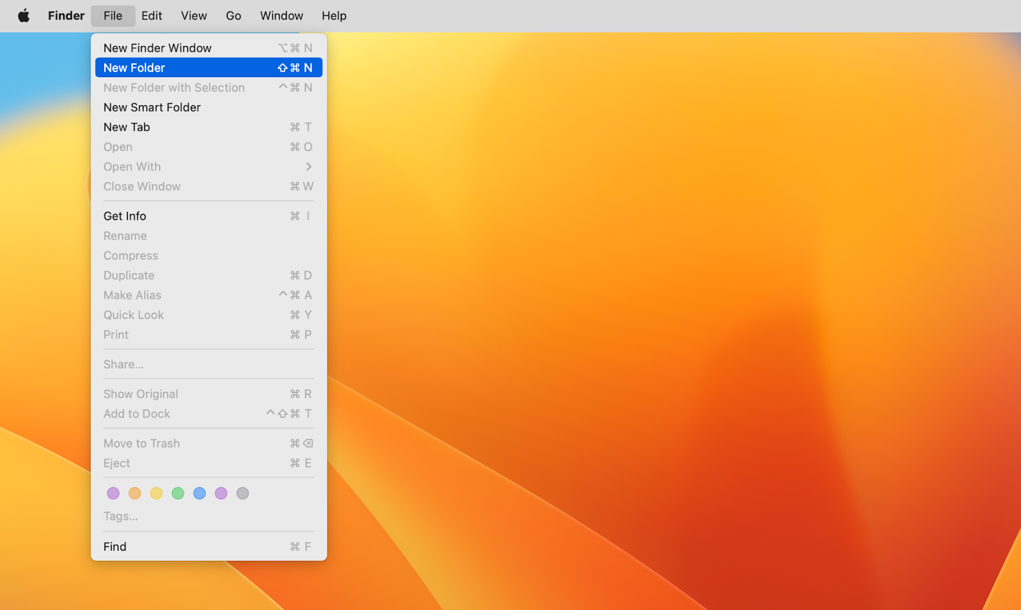Choose Duplicate from the menu

[128, 275]
